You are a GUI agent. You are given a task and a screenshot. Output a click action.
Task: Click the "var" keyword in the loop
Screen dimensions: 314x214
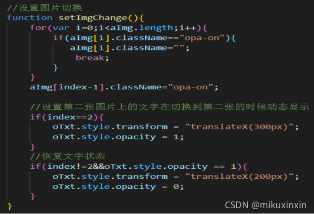61,28
